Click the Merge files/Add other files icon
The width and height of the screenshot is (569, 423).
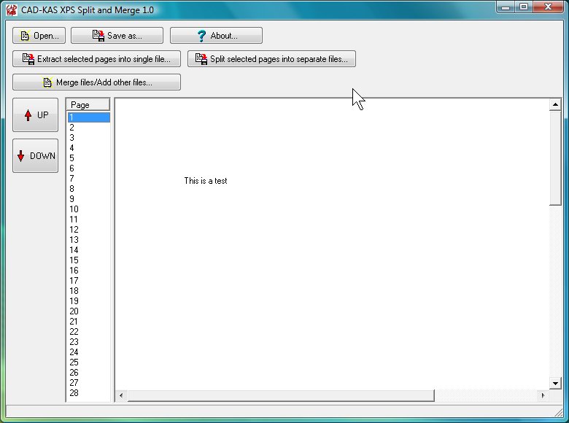click(x=47, y=82)
